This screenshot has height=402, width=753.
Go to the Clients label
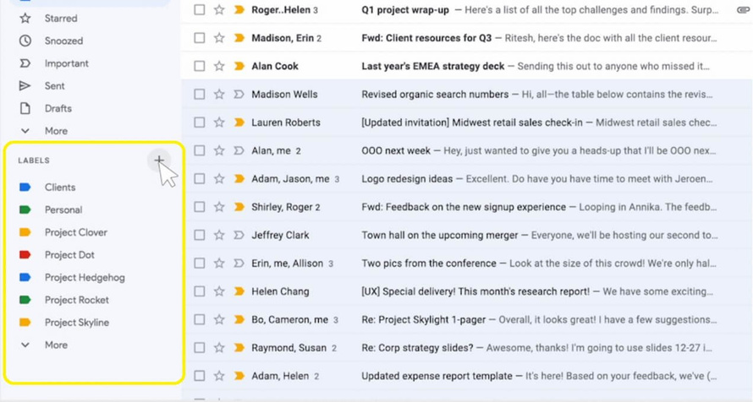point(60,187)
